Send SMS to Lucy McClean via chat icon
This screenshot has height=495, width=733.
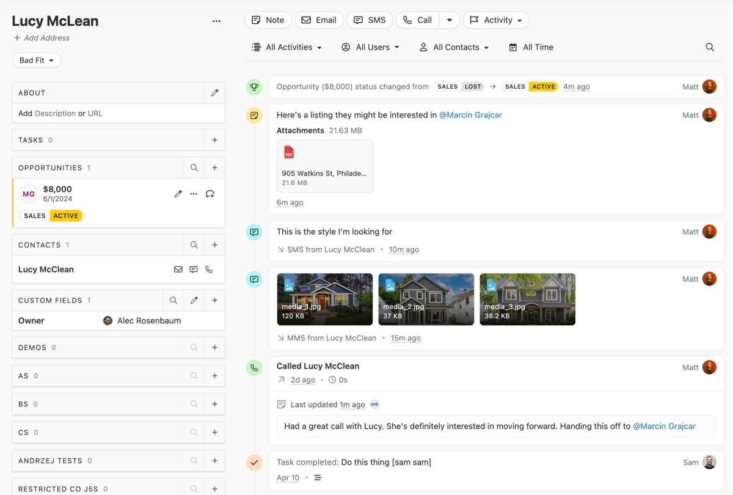click(x=194, y=269)
